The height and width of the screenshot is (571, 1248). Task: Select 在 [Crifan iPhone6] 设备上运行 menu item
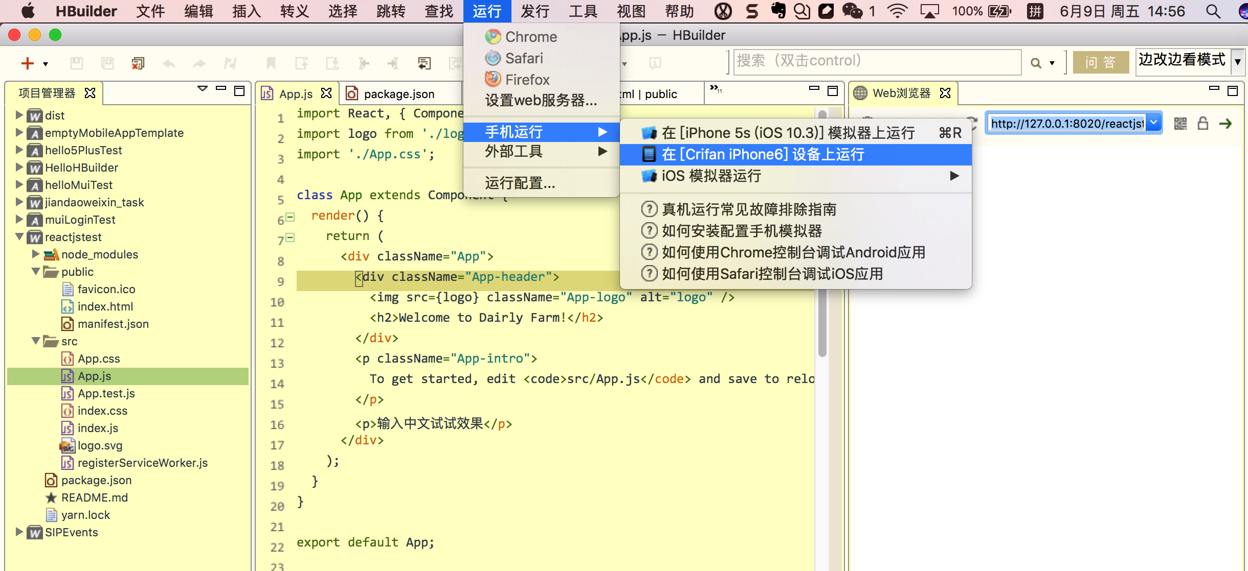pyautogui.click(x=762, y=154)
